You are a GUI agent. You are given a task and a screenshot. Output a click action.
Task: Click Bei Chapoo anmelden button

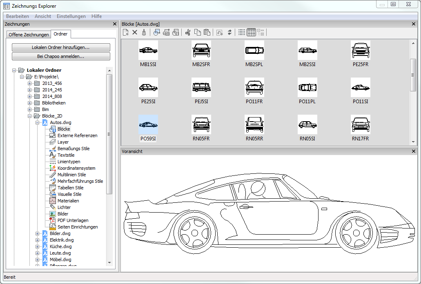(61, 56)
